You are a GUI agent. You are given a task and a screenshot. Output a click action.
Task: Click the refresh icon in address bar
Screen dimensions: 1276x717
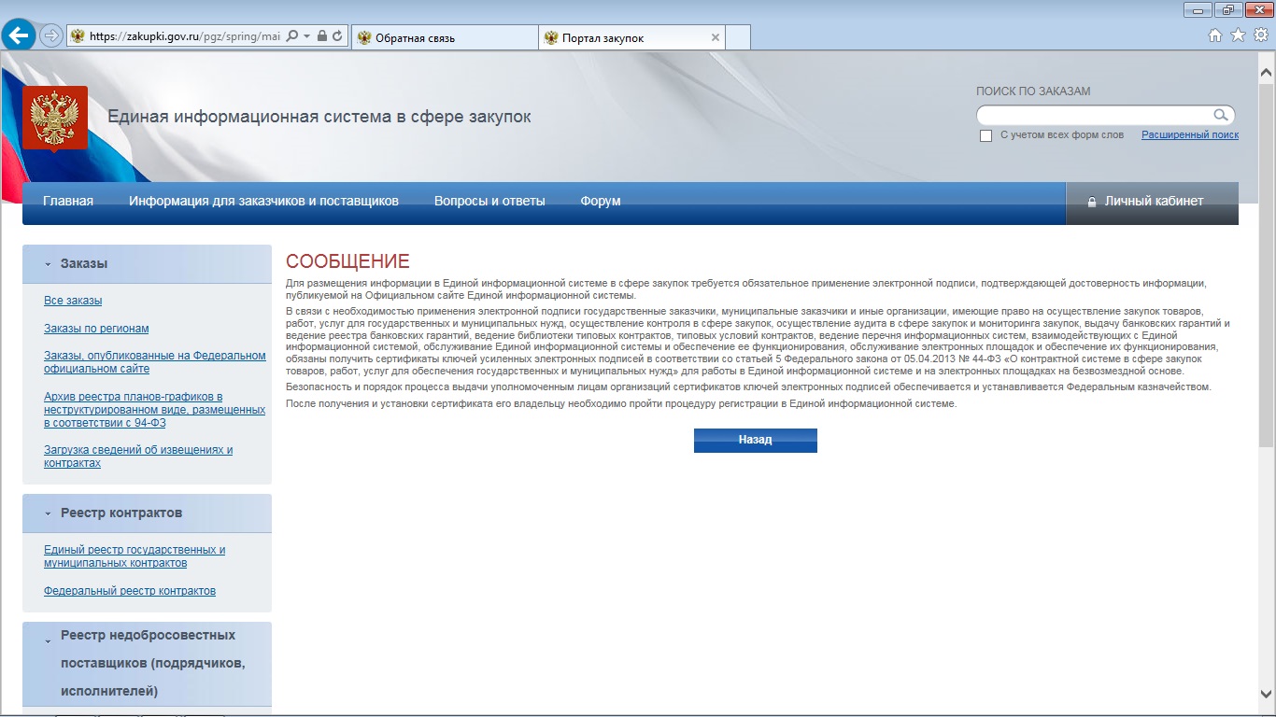tap(337, 36)
